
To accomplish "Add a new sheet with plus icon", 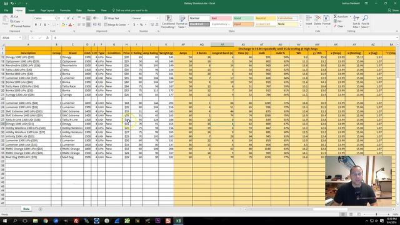I will (40, 209).
